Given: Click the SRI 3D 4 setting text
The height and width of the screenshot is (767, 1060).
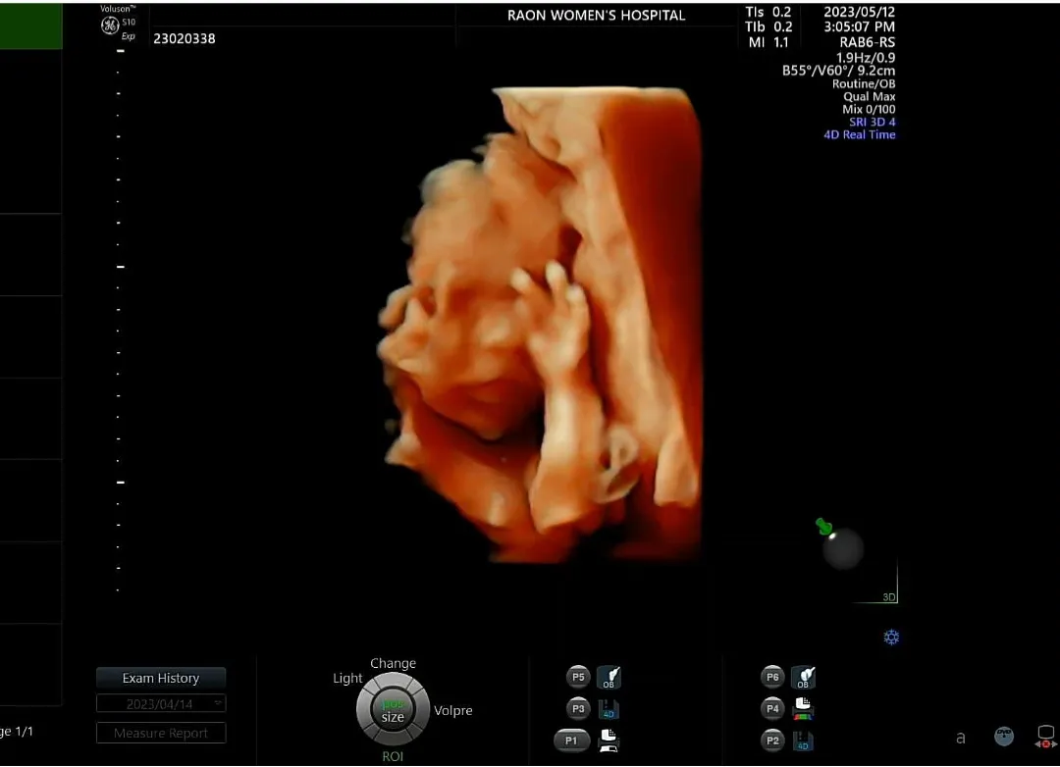Looking at the screenshot, I should [x=873, y=122].
